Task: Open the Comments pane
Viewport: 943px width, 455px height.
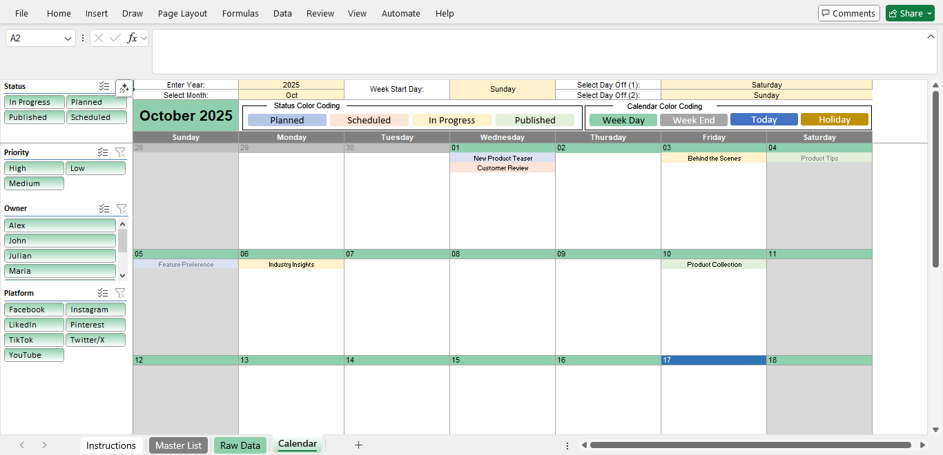Action: 848,13
